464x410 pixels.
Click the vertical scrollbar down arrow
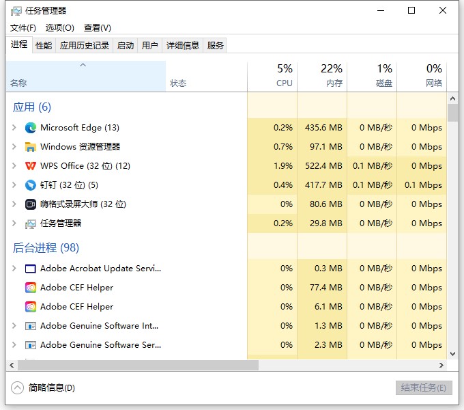452,354
